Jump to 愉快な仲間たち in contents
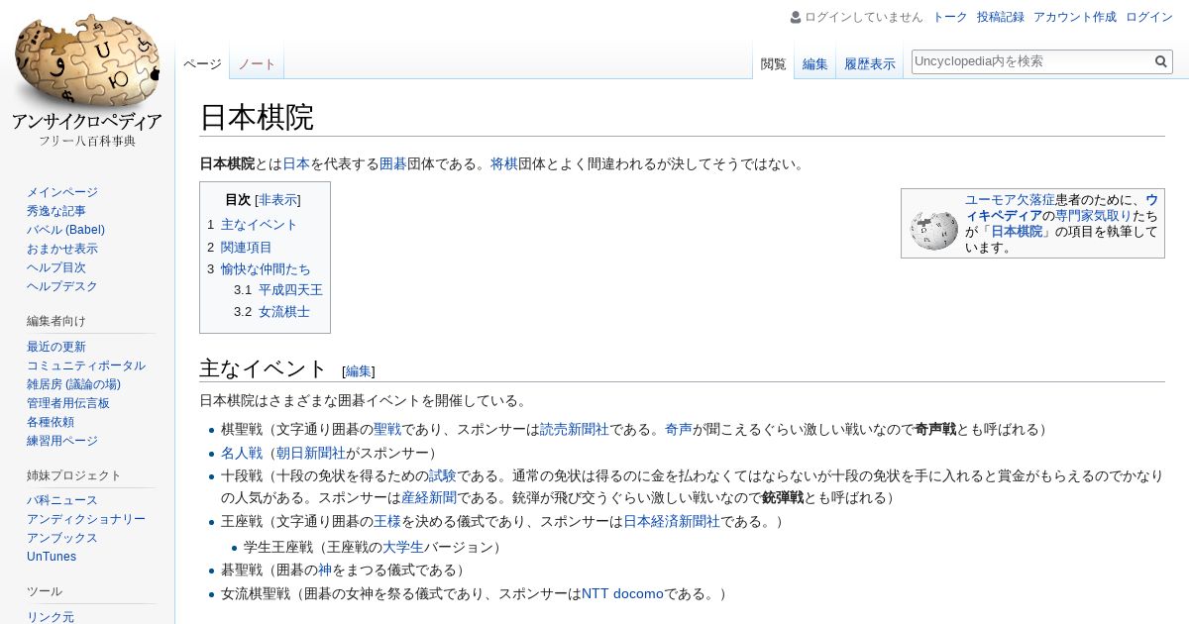 tap(266, 269)
